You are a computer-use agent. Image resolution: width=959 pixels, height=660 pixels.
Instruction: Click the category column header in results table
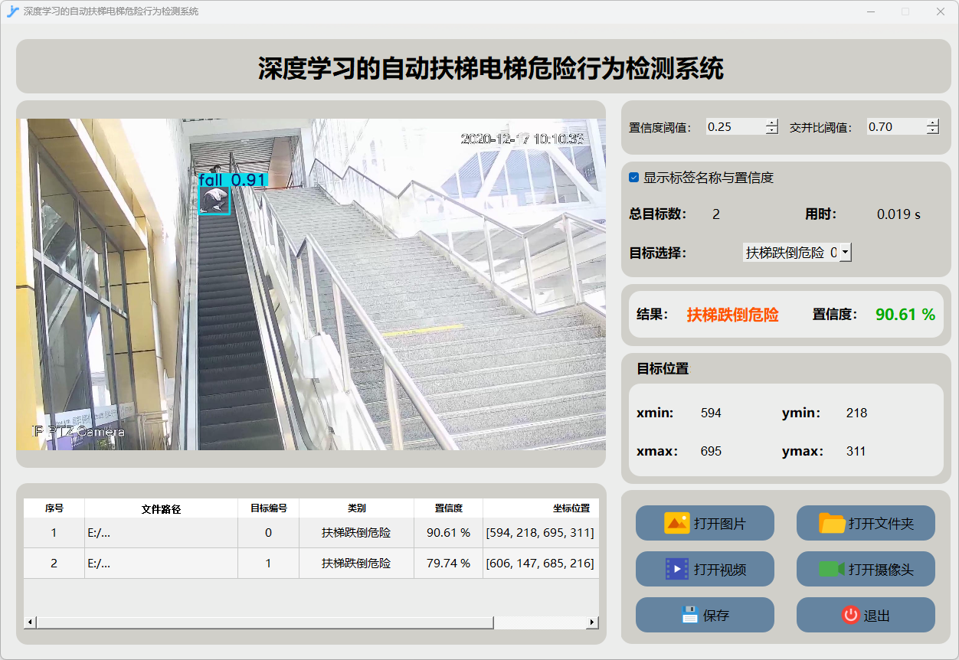click(356, 508)
